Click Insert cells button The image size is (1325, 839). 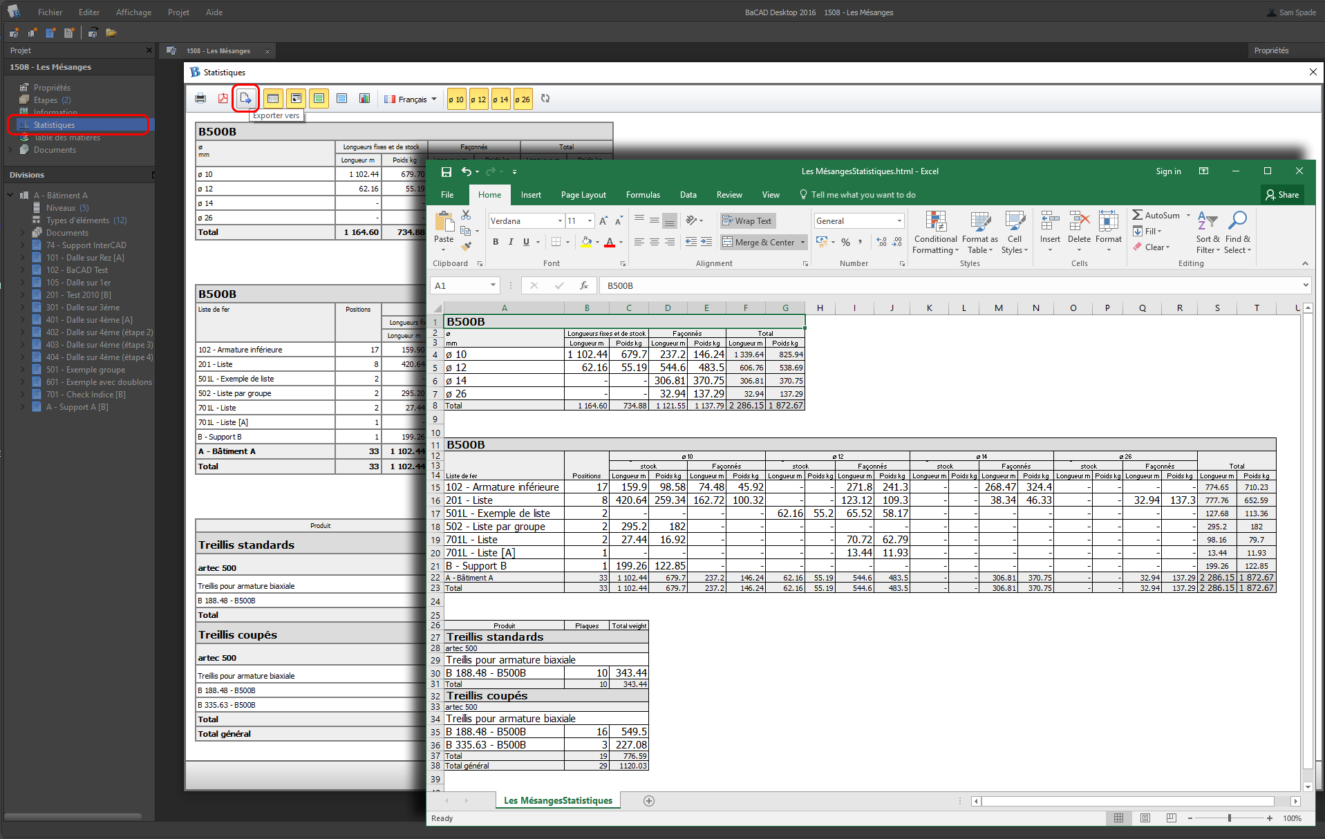pos(1050,232)
